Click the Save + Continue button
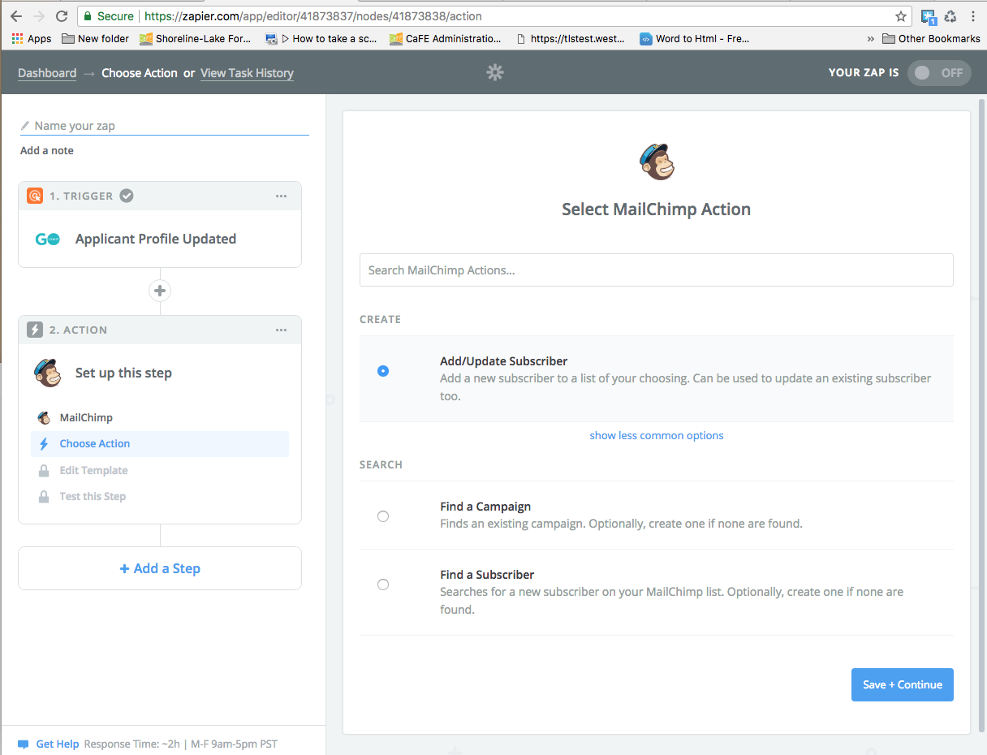Screen dimensions: 987x755 [x=903, y=684]
